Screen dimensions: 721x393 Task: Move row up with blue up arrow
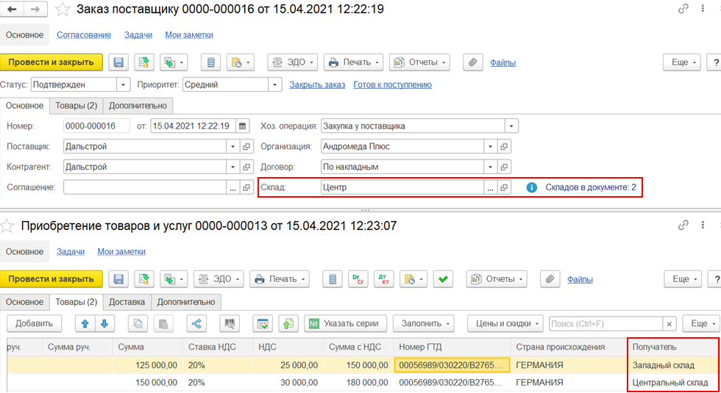(x=85, y=324)
